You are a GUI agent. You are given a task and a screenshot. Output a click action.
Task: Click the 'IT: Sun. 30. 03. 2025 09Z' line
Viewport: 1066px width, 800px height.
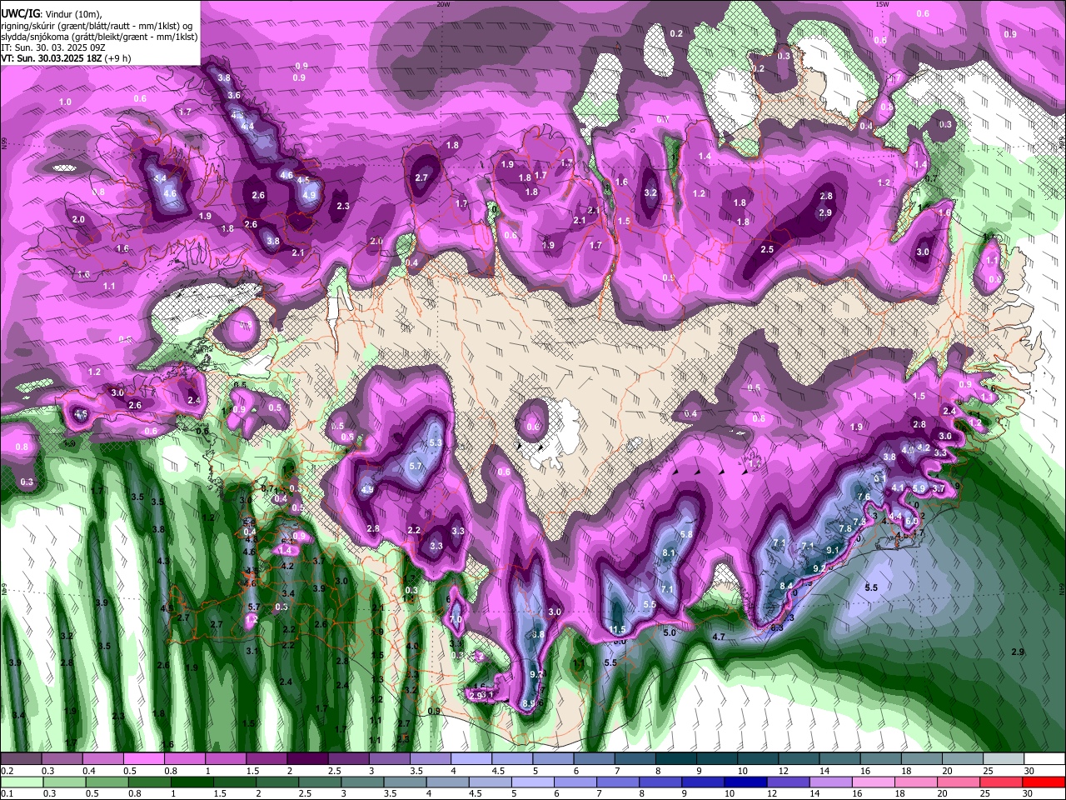54,47
